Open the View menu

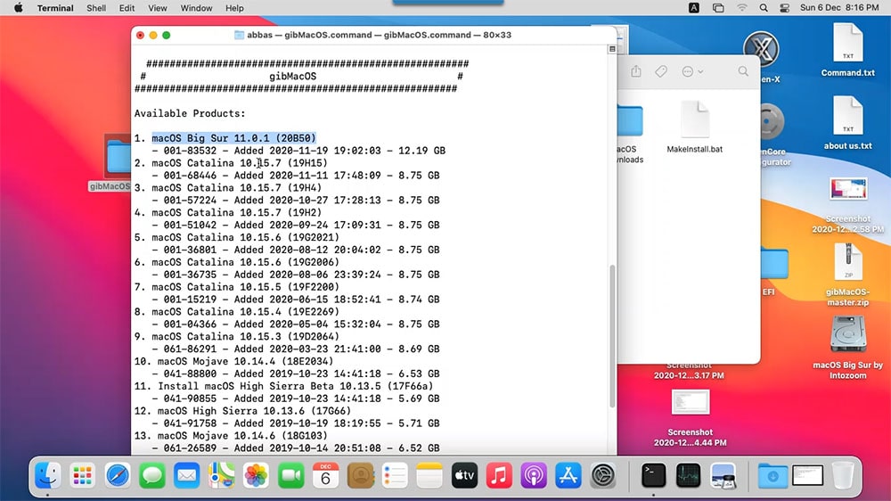(x=158, y=8)
